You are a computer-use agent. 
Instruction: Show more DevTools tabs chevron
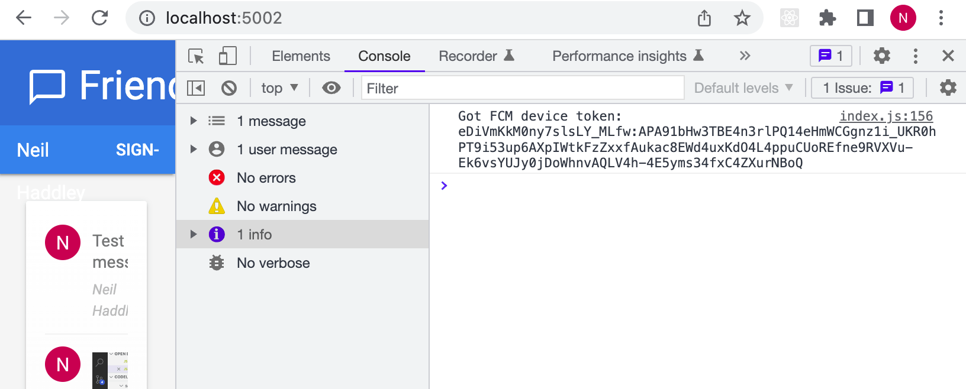(x=745, y=56)
